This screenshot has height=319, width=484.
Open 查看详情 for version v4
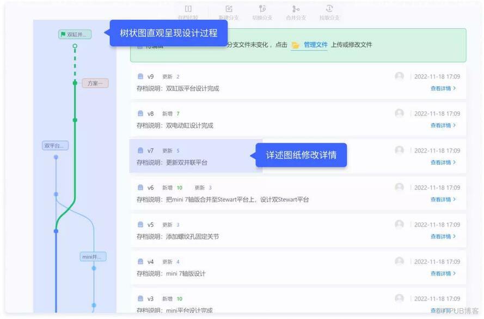pos(443,274)
